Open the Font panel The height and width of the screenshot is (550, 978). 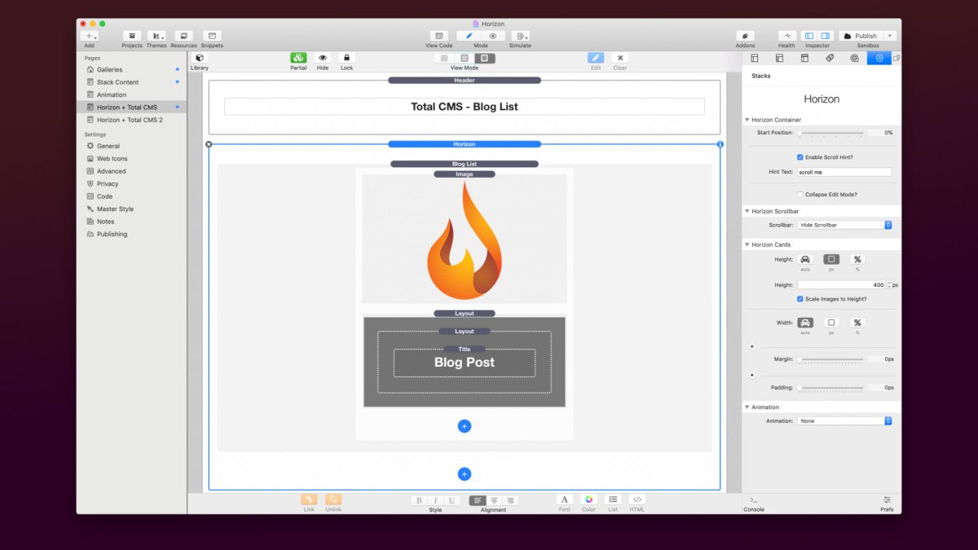click(x=565, y=499)
